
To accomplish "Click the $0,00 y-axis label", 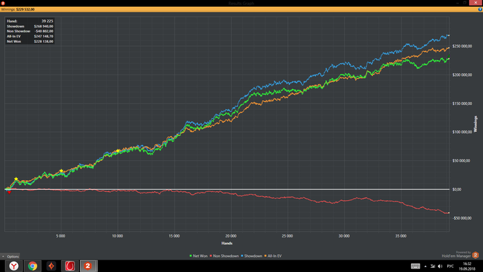I will [457, 189].
